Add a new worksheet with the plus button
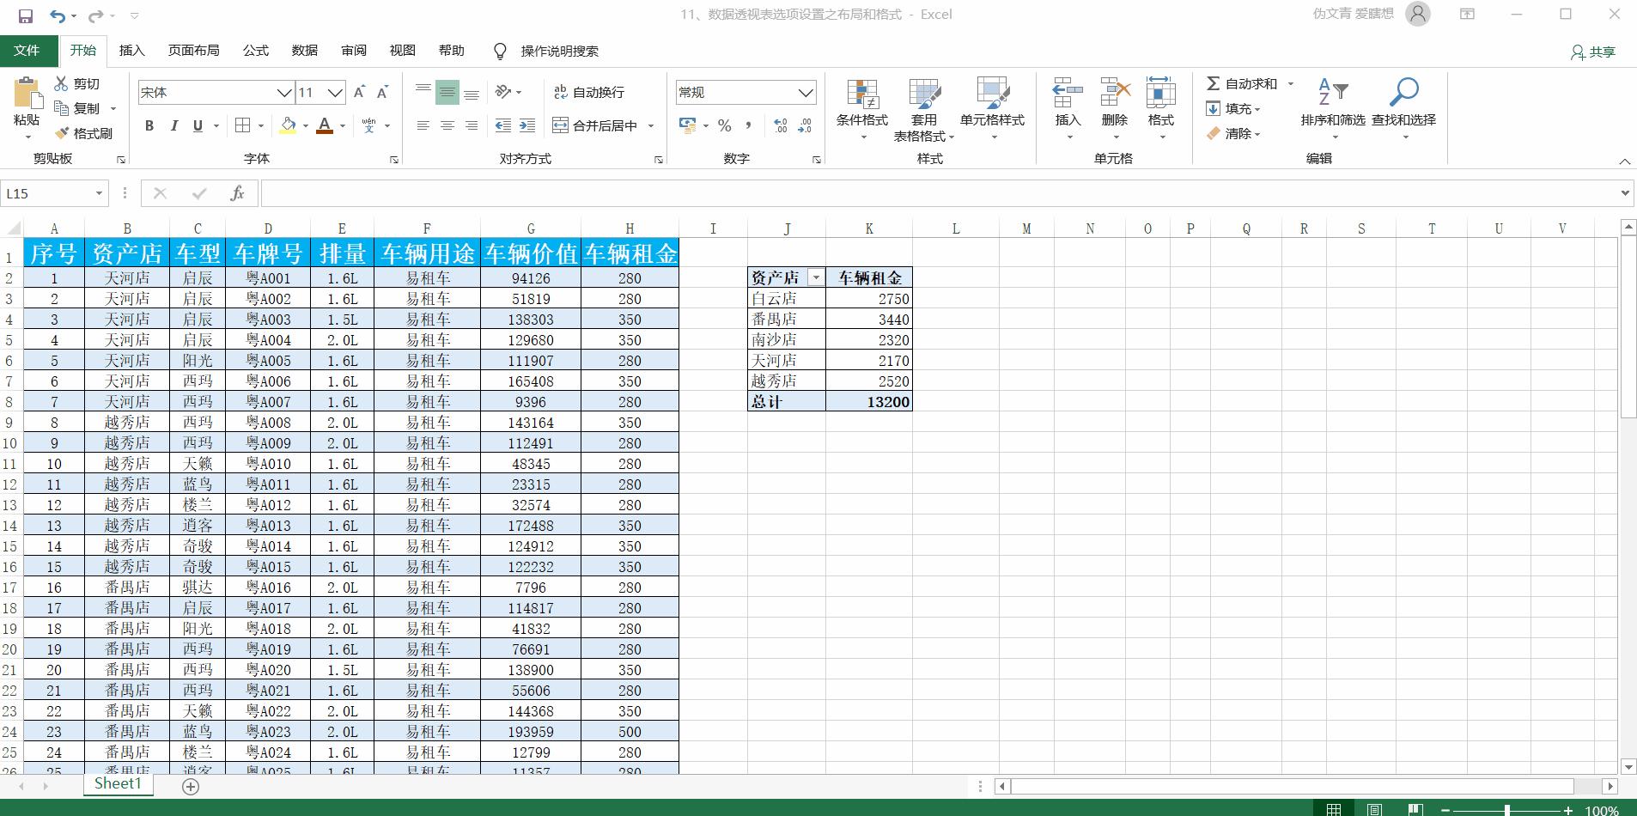Image resolution: width=1637 pixels, height=816 pixels. [x=189, y=786]
